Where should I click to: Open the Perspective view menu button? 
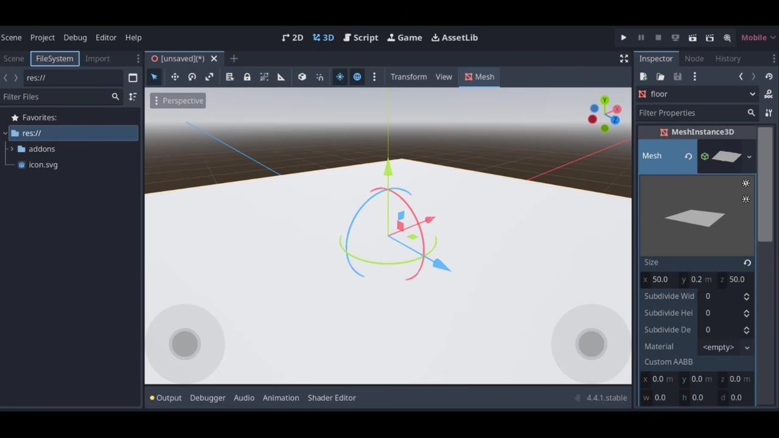(178, 101)
